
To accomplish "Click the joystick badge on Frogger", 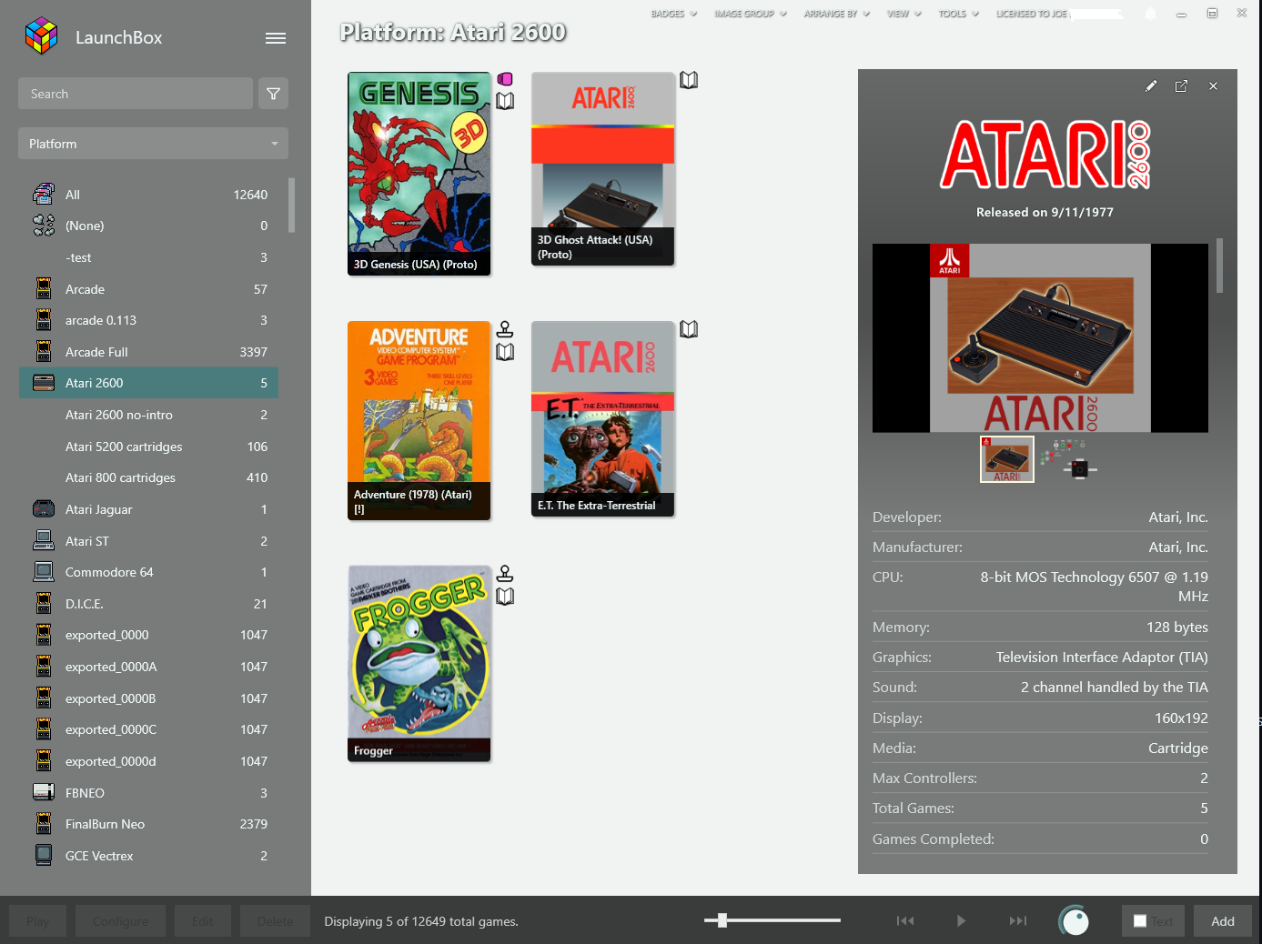I will click(x=505, y=574).
